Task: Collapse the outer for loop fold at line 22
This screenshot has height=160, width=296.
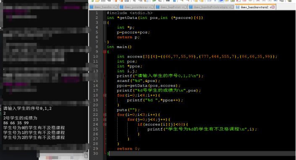Action: coord(105,115)
